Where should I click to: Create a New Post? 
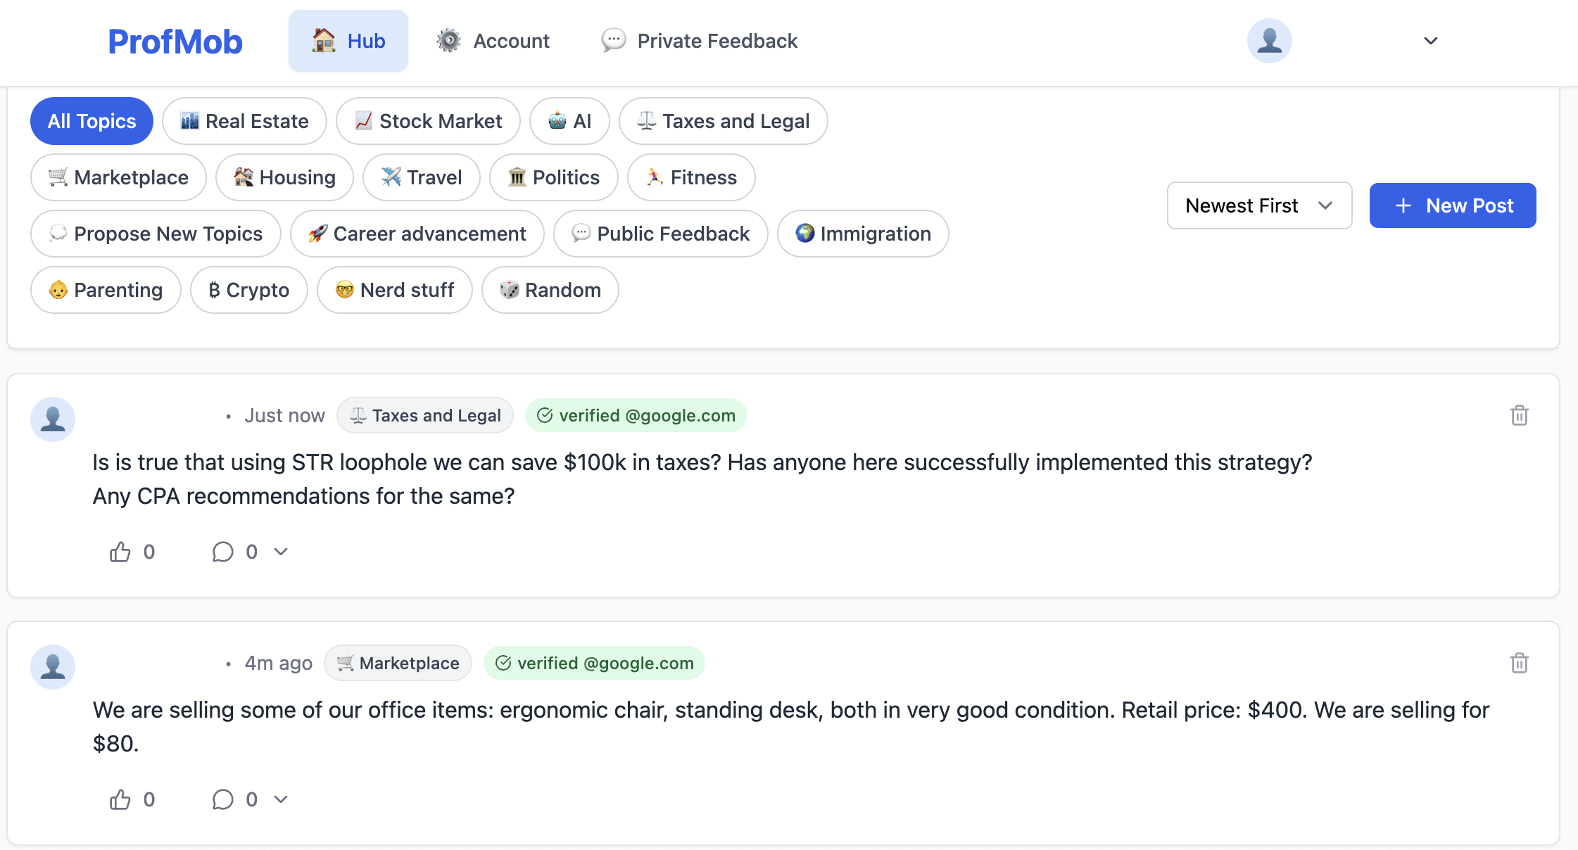(x=1453, y=205)
